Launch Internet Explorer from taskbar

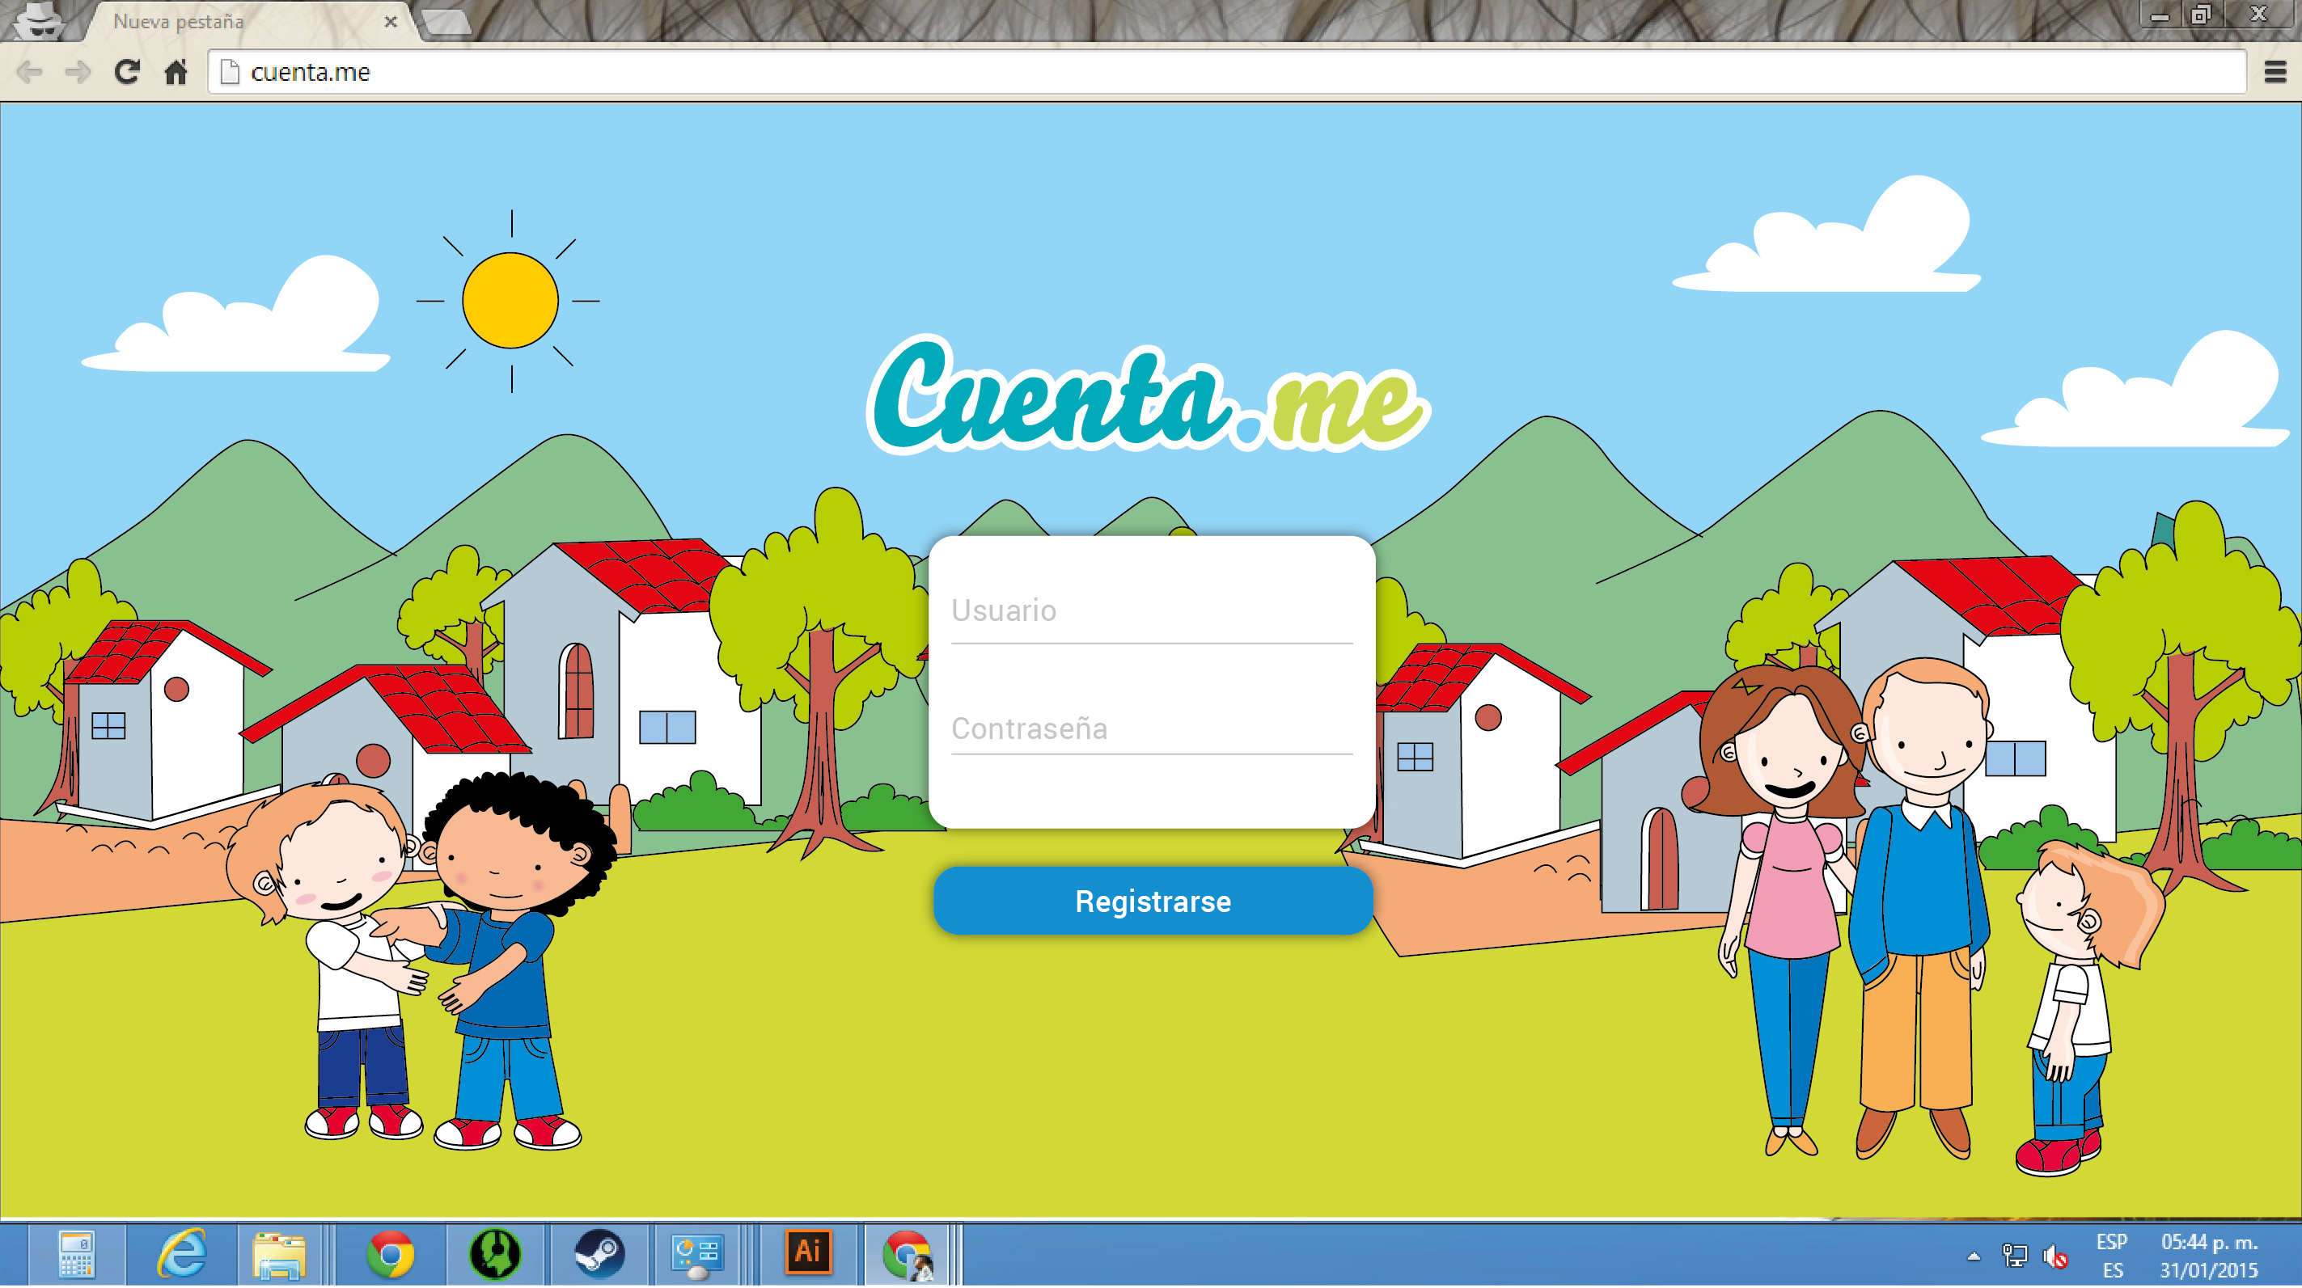click(182, 1255)
